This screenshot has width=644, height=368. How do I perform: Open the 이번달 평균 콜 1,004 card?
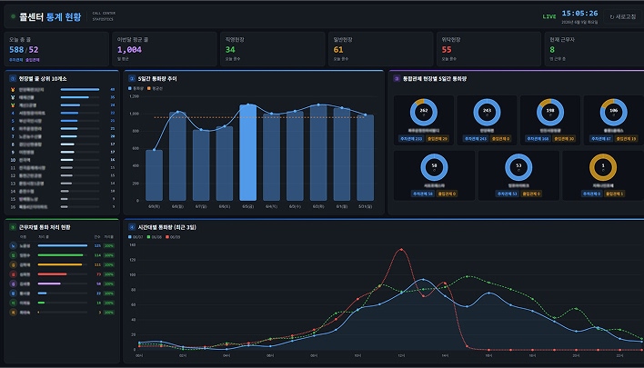point(165,49)
